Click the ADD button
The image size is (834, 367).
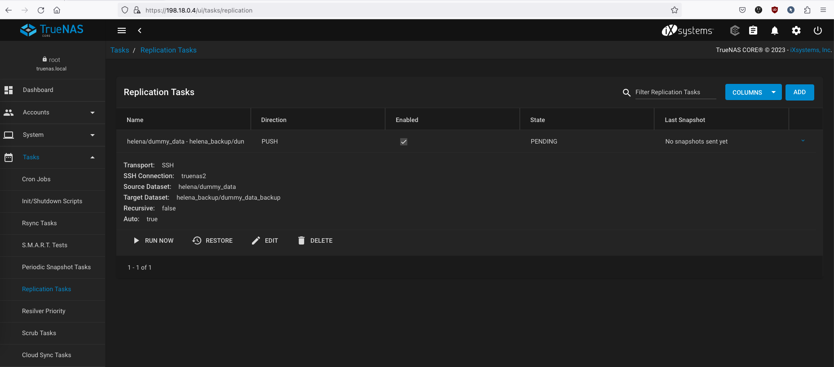[x=799, y=92]
